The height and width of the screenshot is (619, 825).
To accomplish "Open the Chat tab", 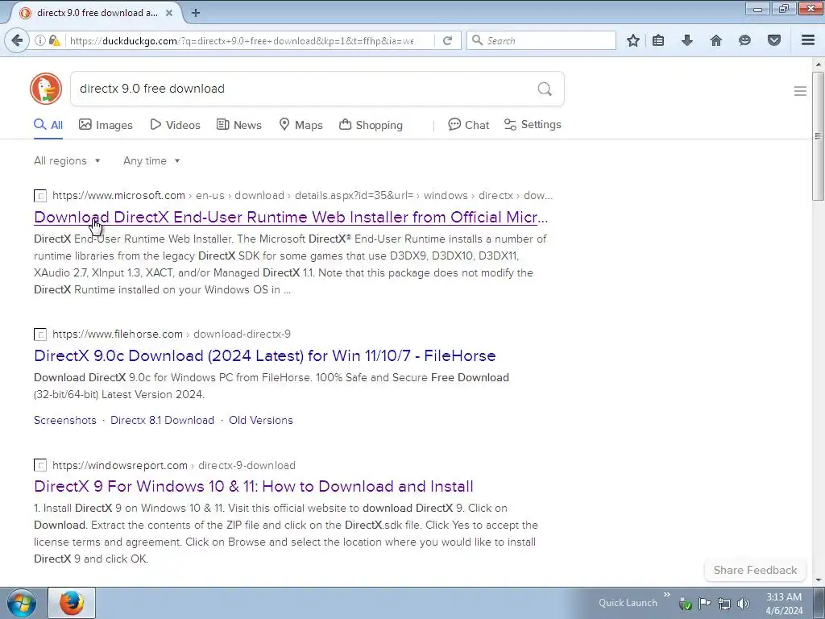I will [468, 125].
